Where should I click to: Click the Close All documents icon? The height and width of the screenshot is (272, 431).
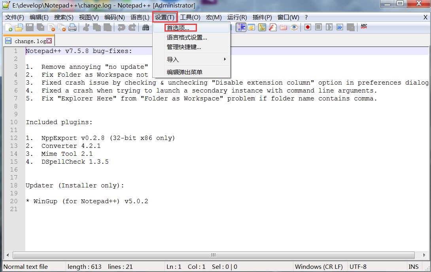(x=62, y=27)
